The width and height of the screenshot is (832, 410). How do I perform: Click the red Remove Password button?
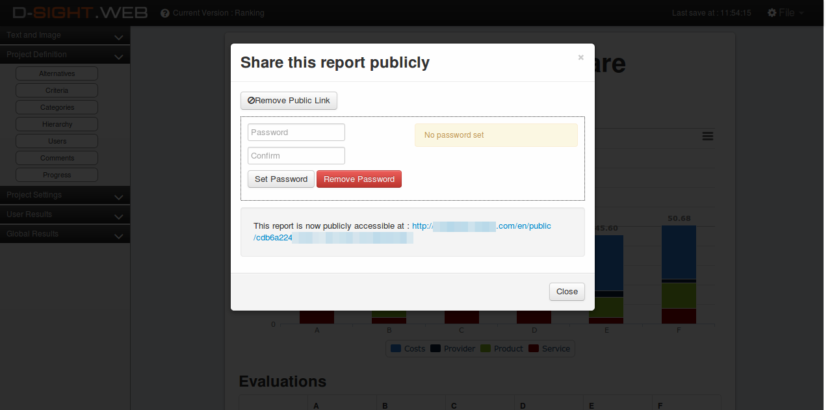(x=359, y=179)
